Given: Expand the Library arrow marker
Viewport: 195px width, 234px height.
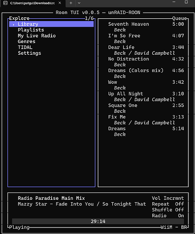Looking at the screenshot, I should point(14,24).
